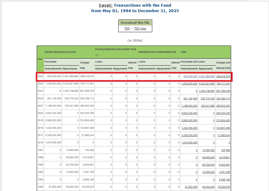The width and height of the screenshot is (269, 191).
Task: Open 2025 total disbursements link 922,870,000
Action: (x=190, y=77)
